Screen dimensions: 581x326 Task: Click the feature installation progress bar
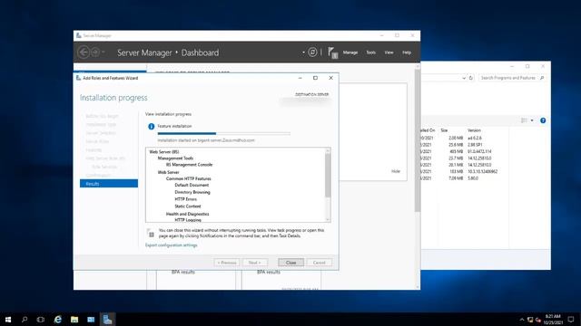(224, 133)
